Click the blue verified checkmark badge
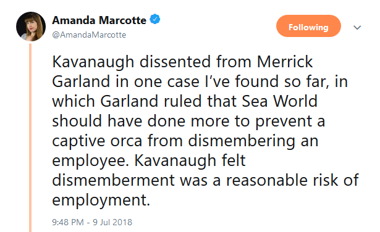This screenshot has width=380, height=232. pyautogui.click(x=155, y=19)
